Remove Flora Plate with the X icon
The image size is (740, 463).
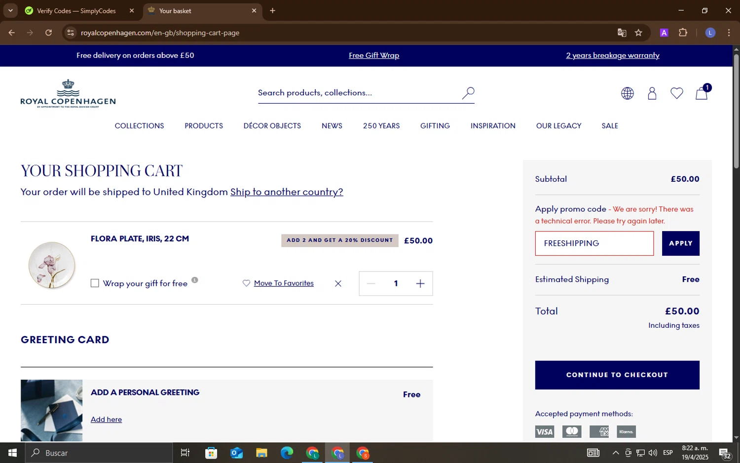click(x=338, y=283)
